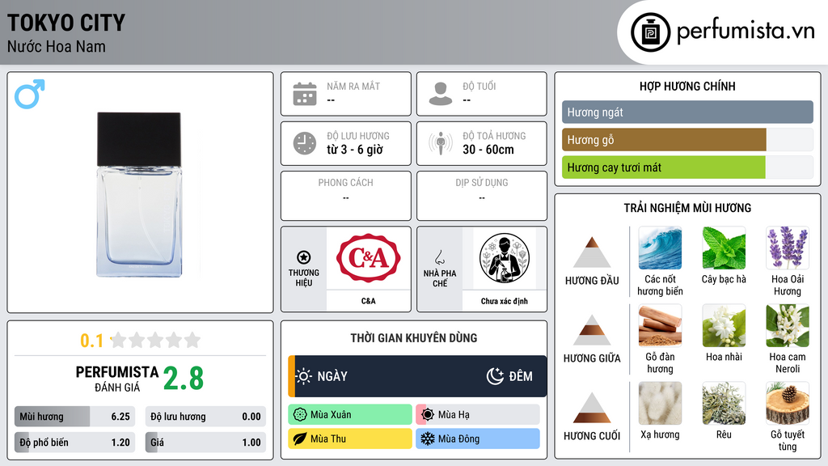The height and width of the screenshot is (466, 828).
Task: Click the five-star rating row
Action: pos(155,341)
